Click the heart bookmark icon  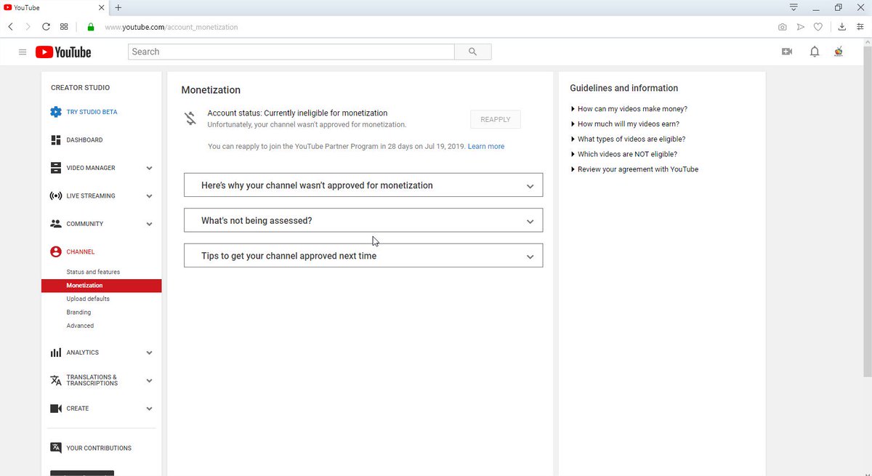tap(818, 27)
